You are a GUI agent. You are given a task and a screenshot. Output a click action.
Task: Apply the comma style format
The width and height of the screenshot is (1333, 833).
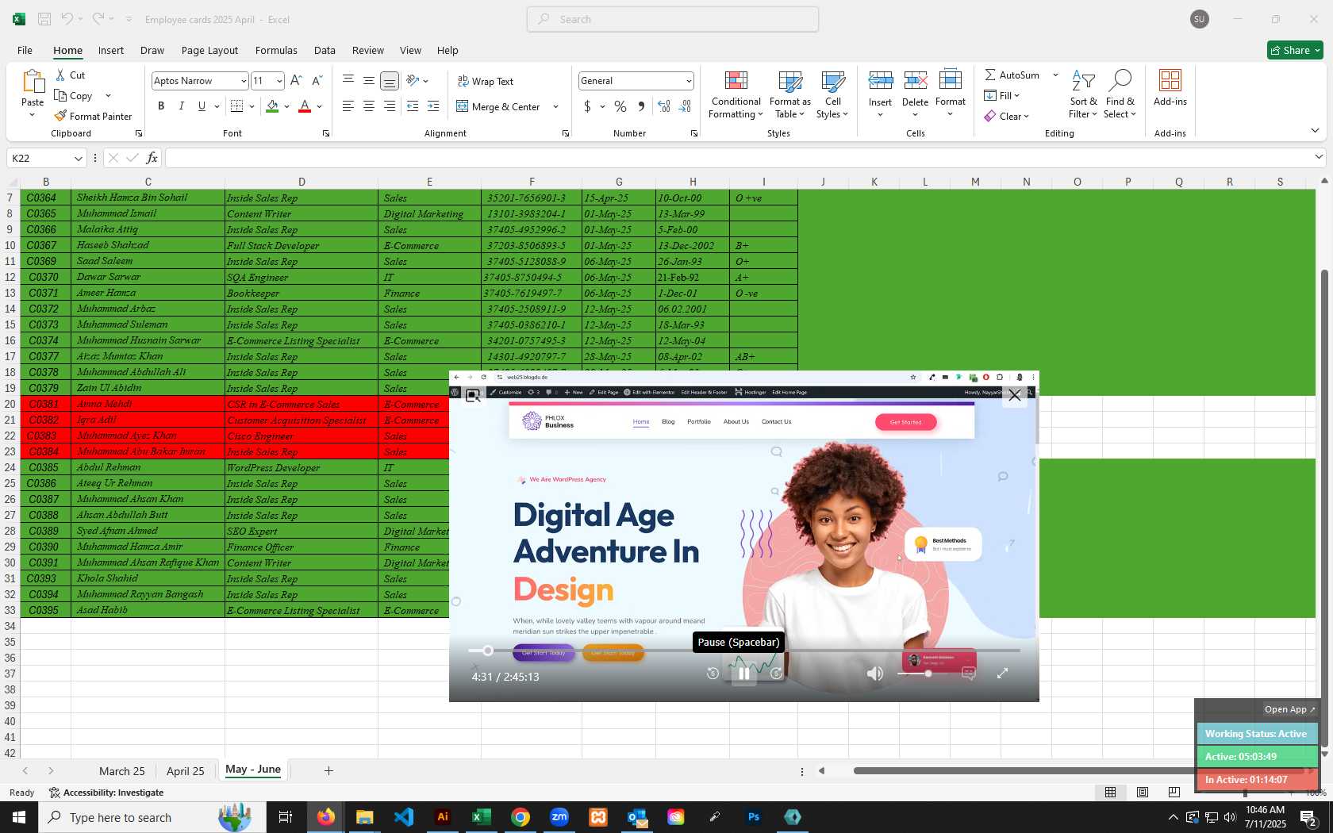pos(641,106)
